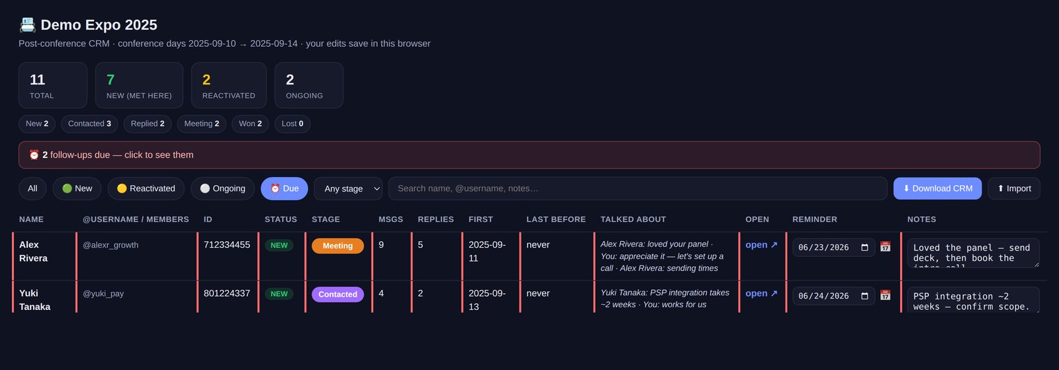The image size is (1059, 370).
Task: Open the date picker in the 06/24/2026 reminder field
Action: click(864, 296)
